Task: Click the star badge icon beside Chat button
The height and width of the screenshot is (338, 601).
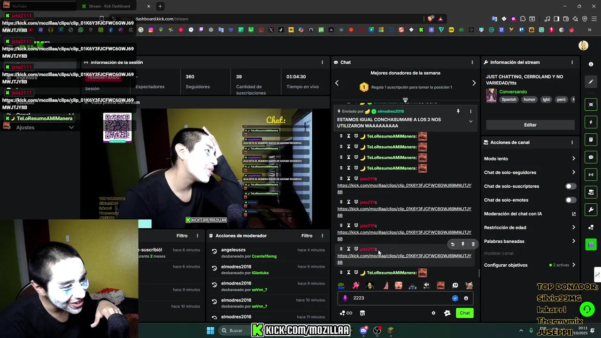Action: point(447,313)
